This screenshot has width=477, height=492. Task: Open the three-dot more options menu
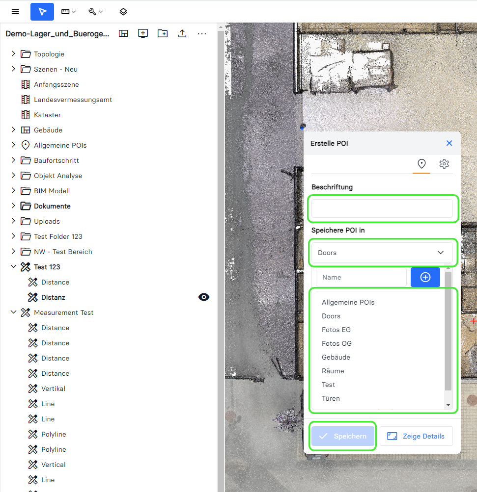pos(202,33)
